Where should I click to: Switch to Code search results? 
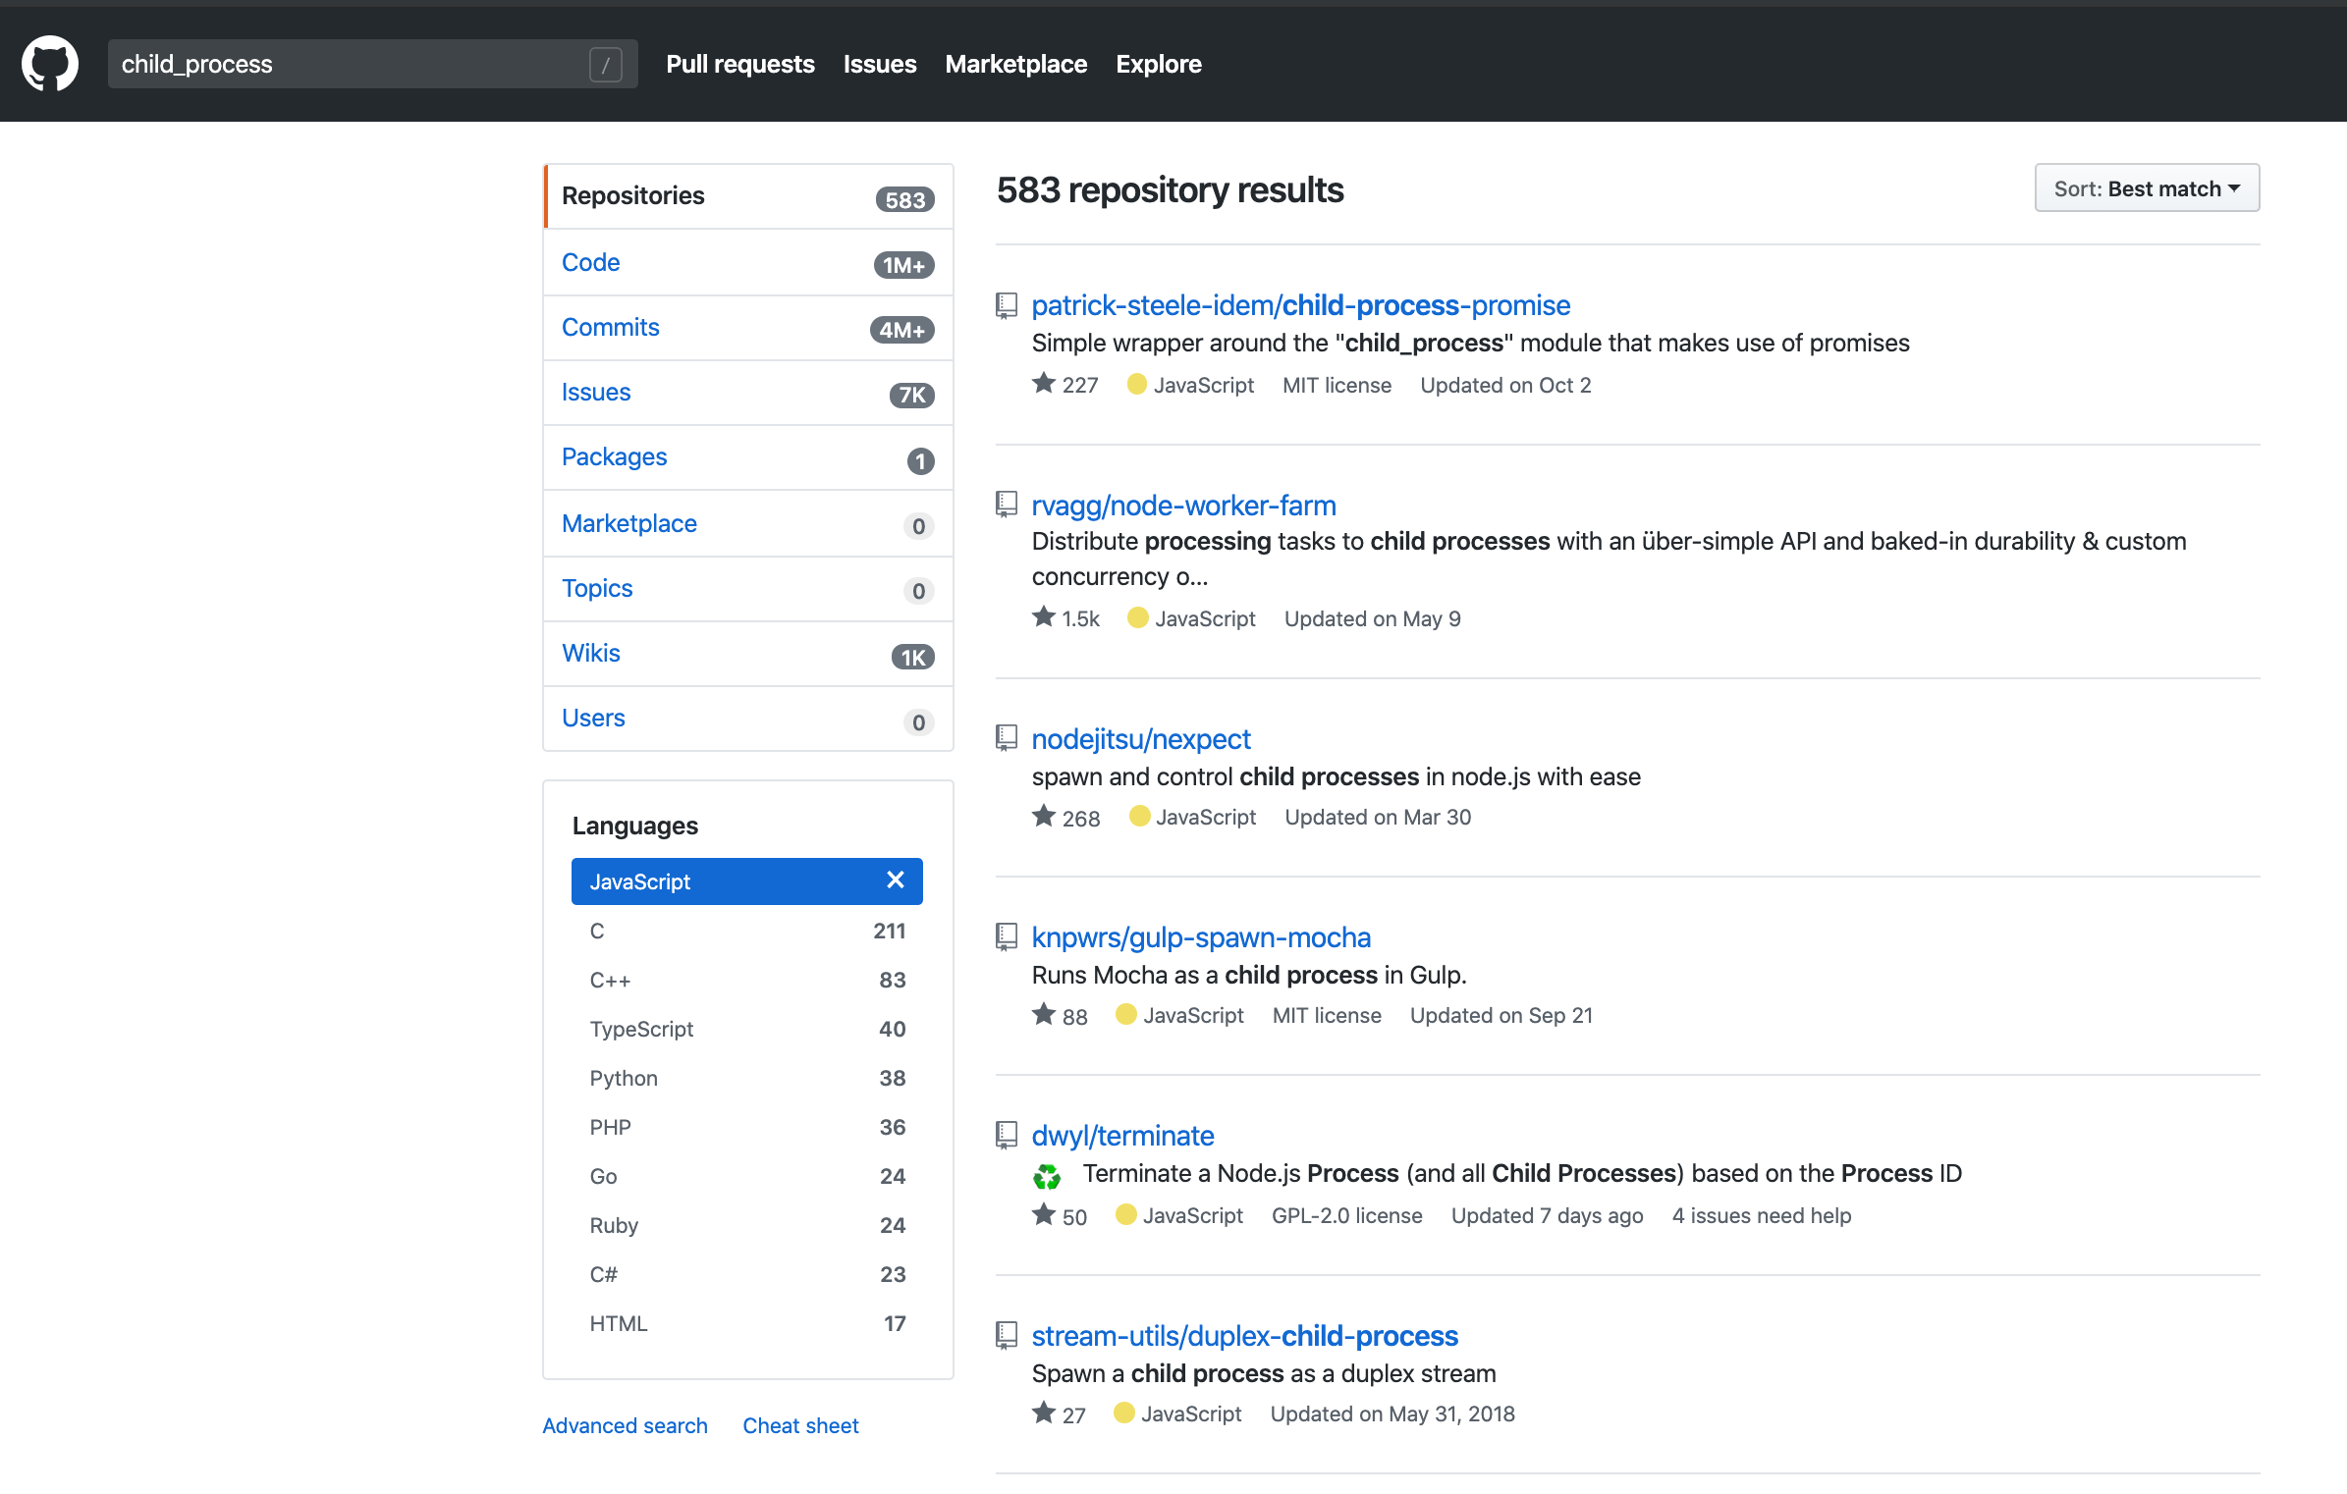point(590,262)
